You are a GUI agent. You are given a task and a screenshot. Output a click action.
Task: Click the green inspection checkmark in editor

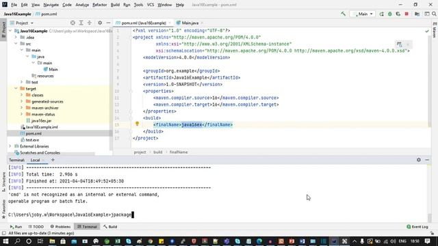[427, 31]
